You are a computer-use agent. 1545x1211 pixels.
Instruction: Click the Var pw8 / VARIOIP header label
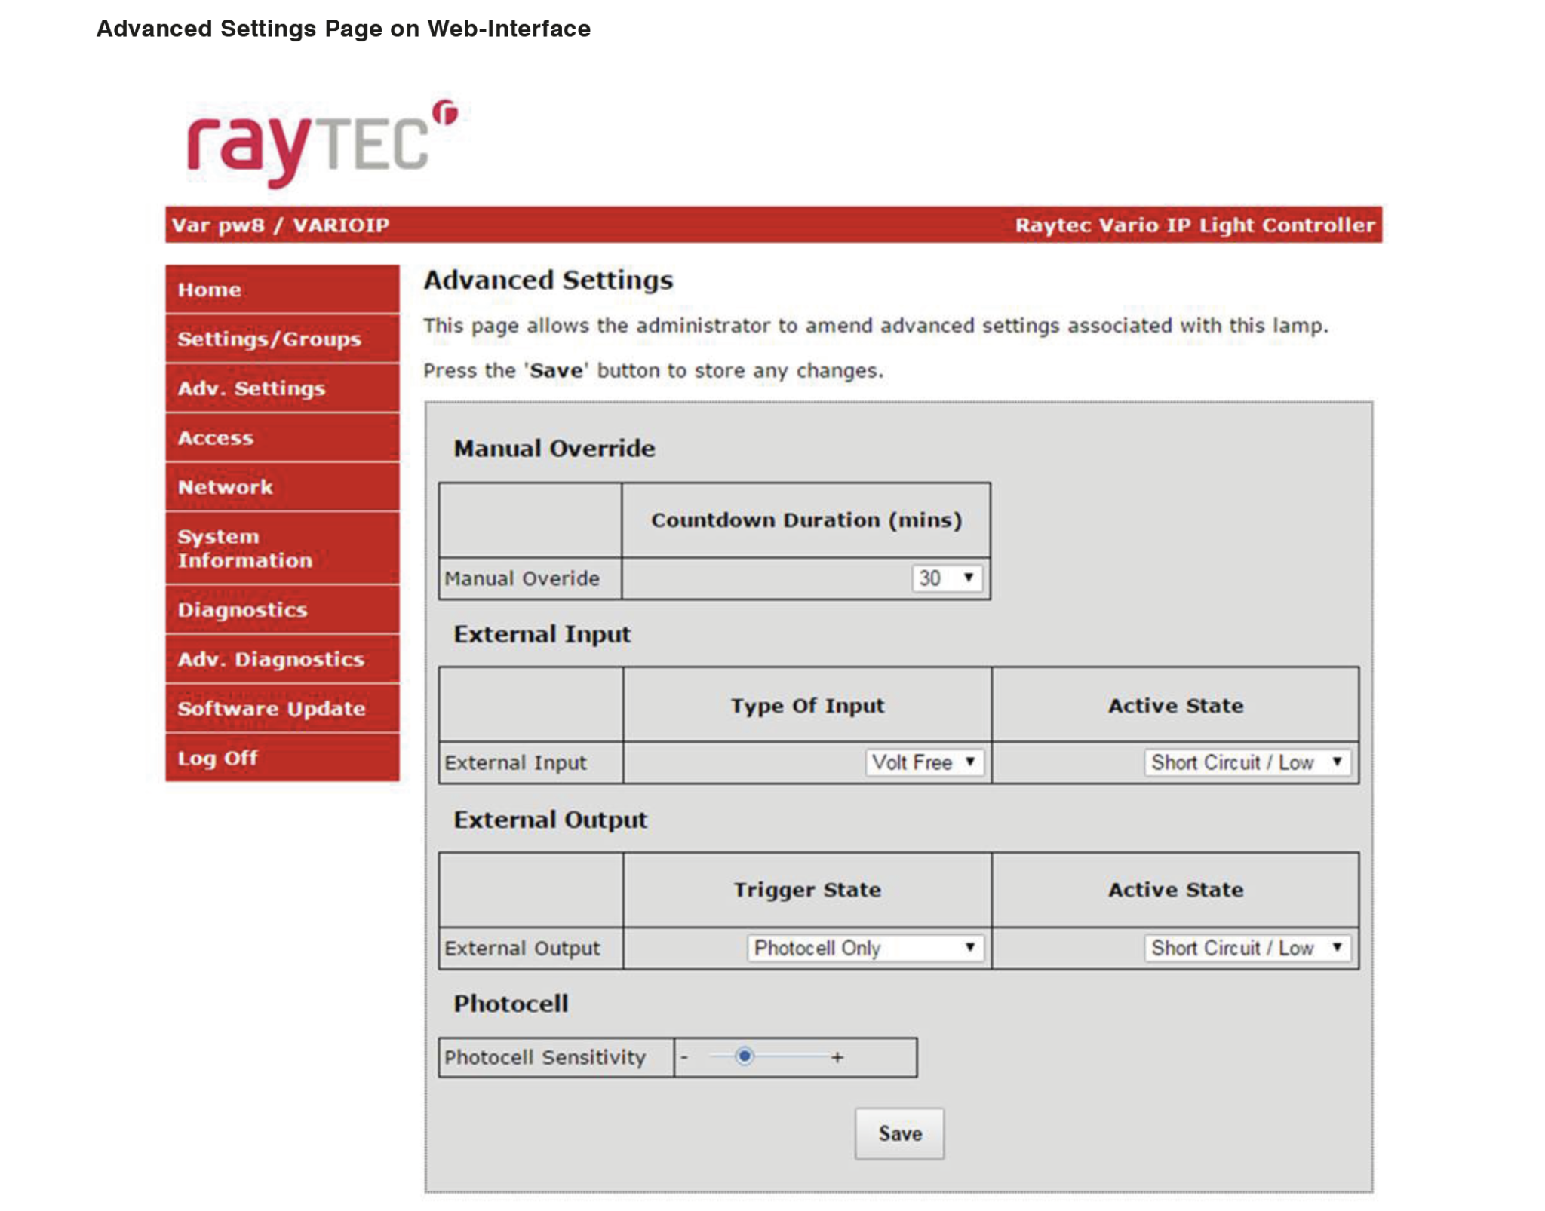pyautogui.click(x=280, y=225)
